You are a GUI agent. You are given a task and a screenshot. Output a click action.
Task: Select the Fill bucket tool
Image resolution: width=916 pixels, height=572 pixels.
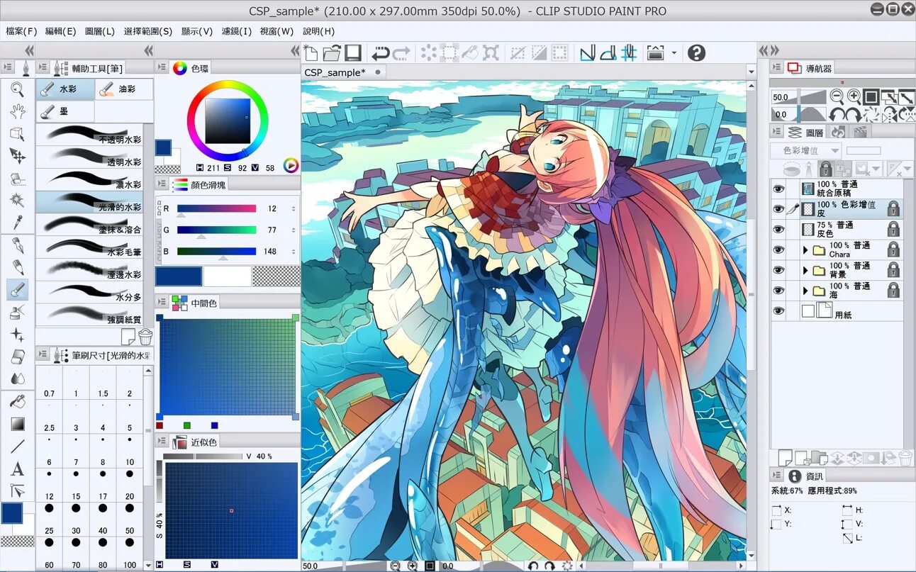[17, 402]
